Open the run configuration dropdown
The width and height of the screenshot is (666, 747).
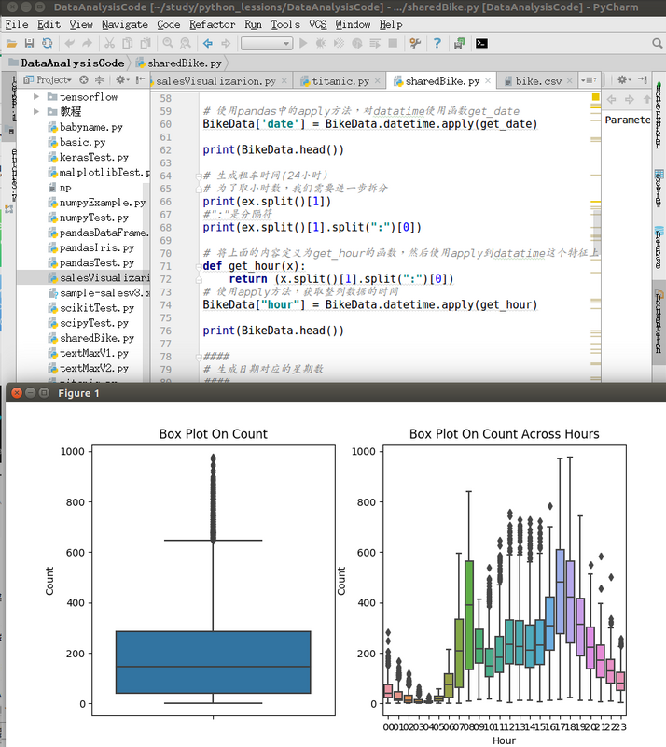click(x=267, y=43)
